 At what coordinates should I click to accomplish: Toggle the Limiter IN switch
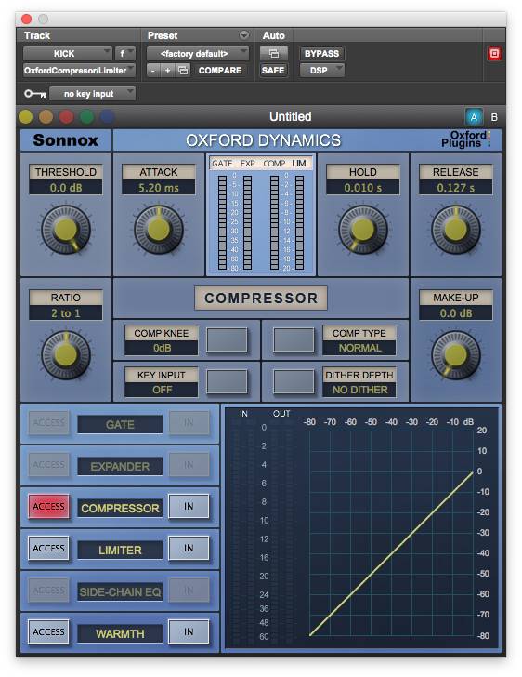pyautogui.click(x=189, y=548)
